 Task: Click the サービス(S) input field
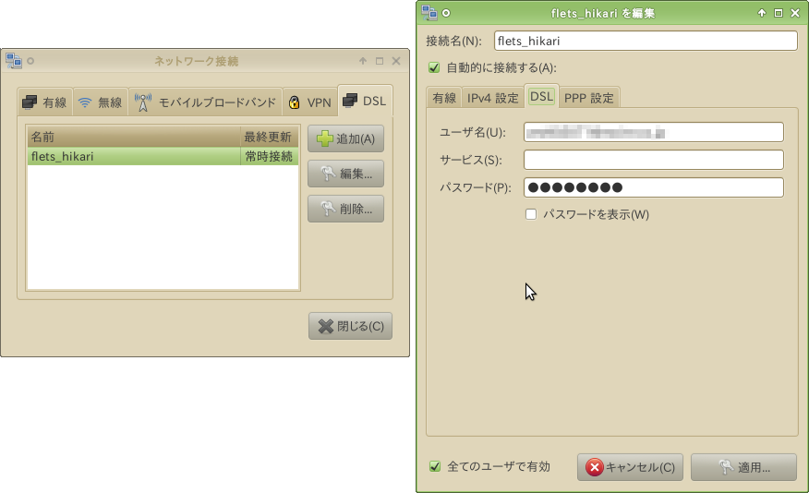coord(654,160)
